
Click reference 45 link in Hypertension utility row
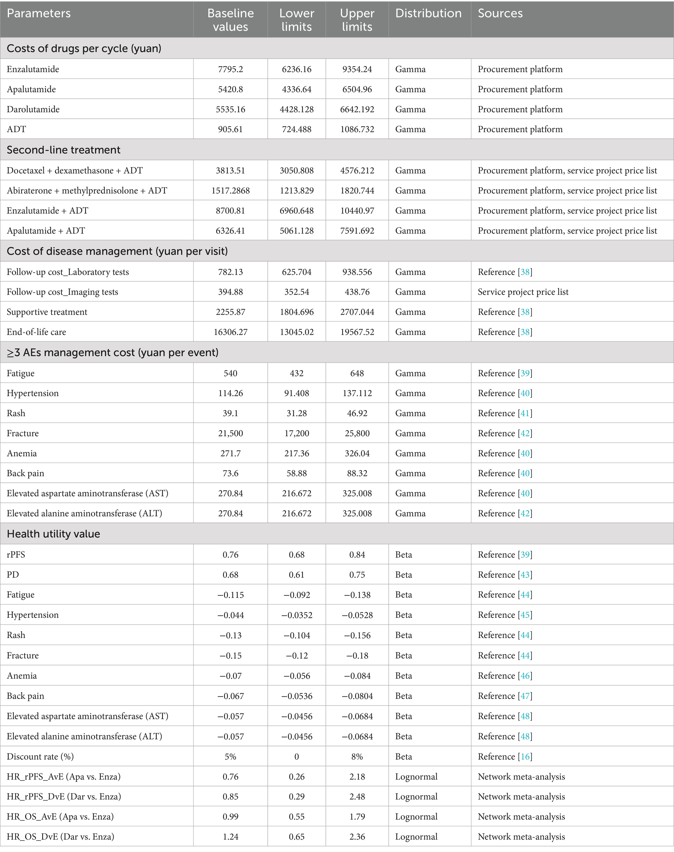(525, 615)
